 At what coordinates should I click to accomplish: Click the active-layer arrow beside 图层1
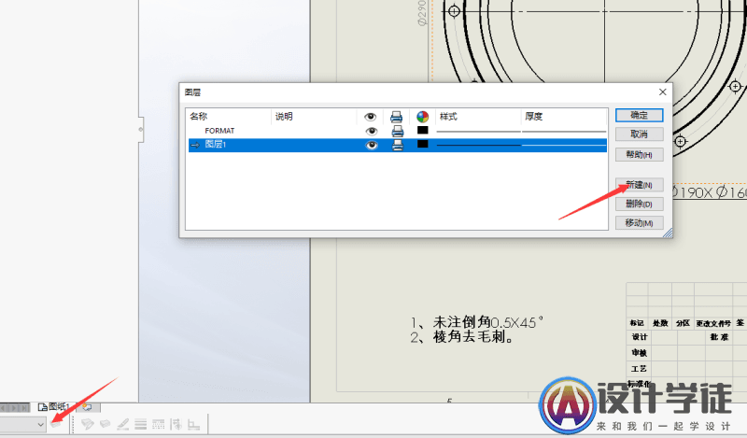(195, 145)
